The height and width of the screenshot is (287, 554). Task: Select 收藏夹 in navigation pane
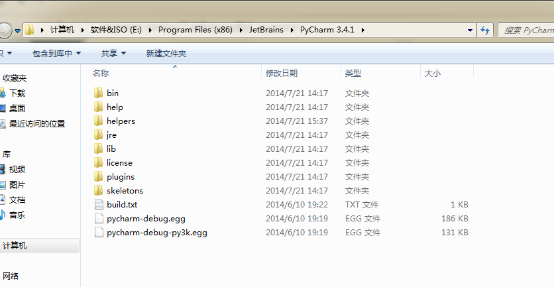point(15,78)
